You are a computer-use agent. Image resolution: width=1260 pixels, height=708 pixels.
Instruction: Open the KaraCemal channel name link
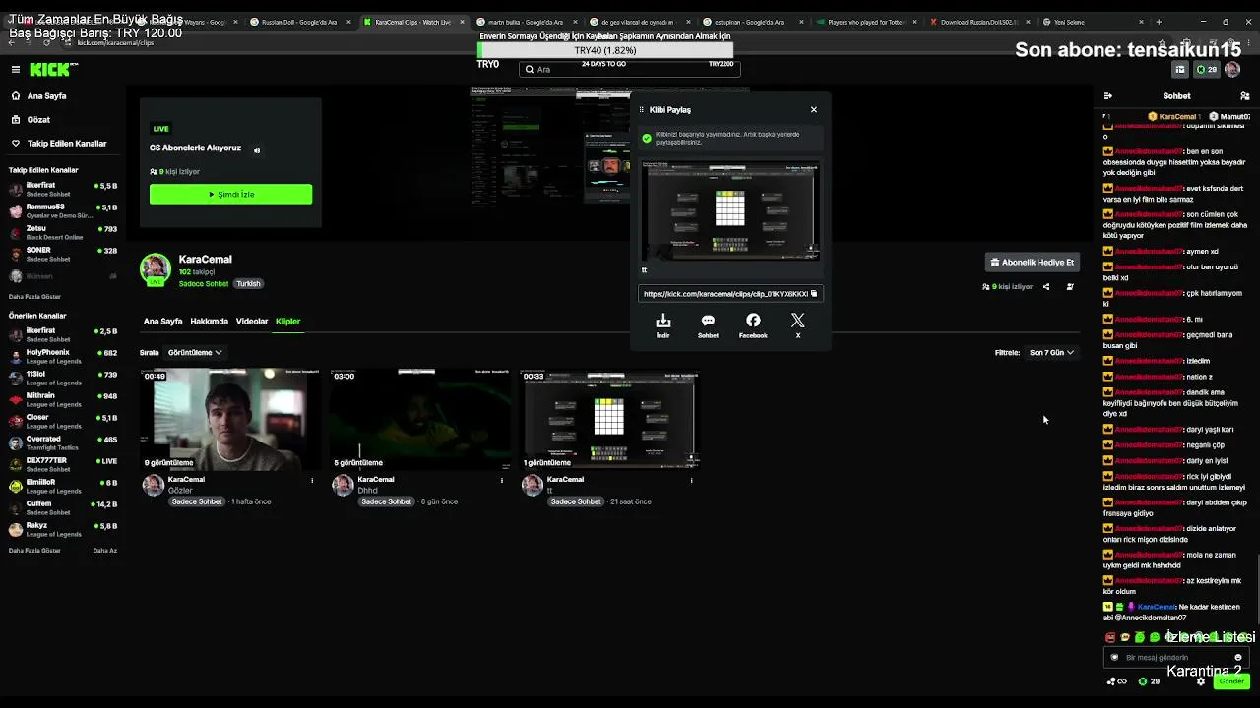[205, 260]
